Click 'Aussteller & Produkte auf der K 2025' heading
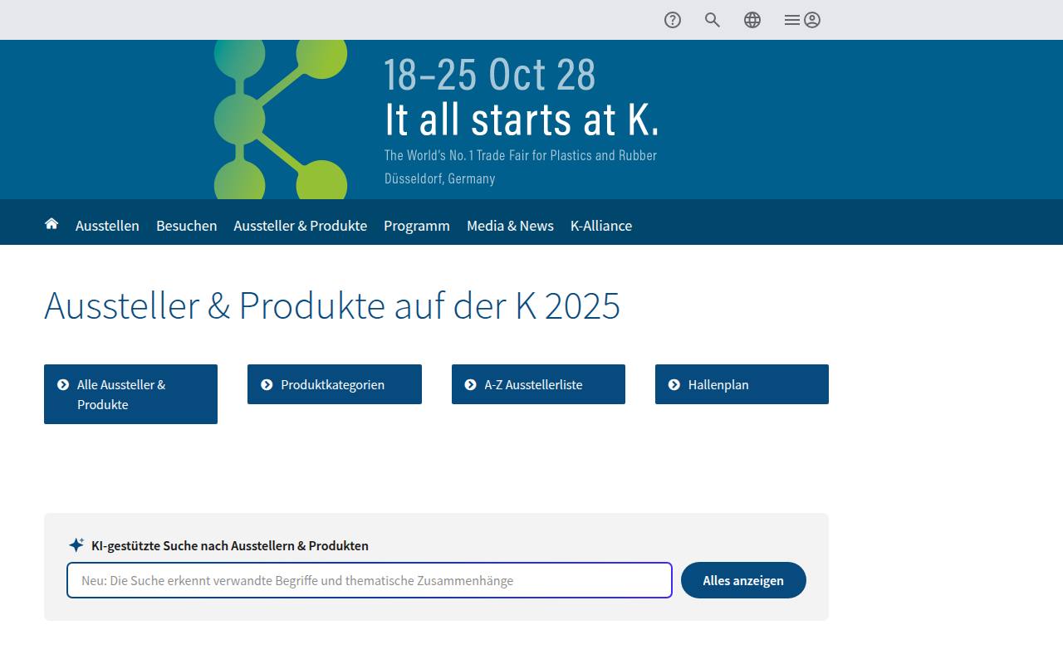 332,305
